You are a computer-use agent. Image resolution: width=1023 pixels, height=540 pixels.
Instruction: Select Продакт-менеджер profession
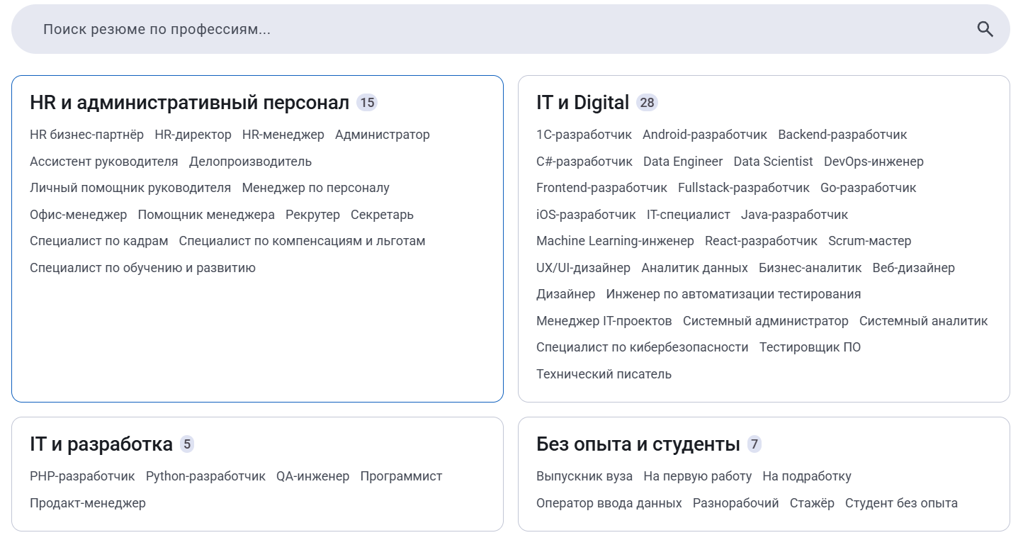[88, 503]
